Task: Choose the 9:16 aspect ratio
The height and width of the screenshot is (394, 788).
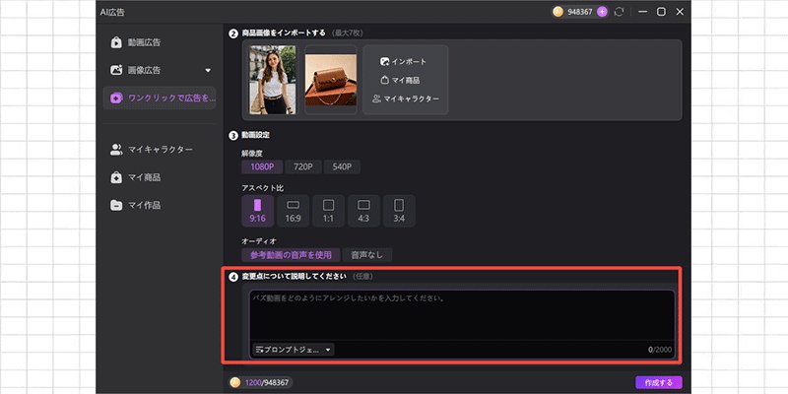Action: [258, 211]
